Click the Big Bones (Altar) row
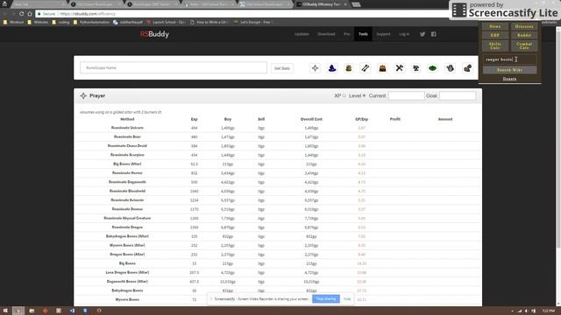This screenshot has width=561, height=315. (x=278, y=164)
